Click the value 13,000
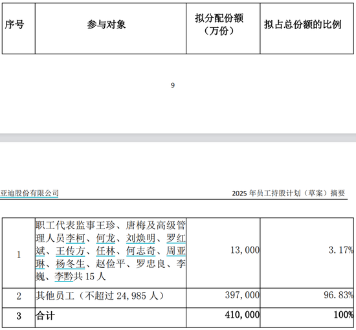This screenshot has height=330, width=356. coord(245,250)
